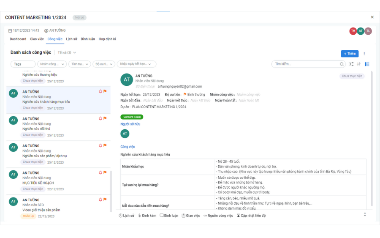Click flag icon on Nghiên cứu đối thủ task
Screen dimensions: 380x238
(105, 118)
